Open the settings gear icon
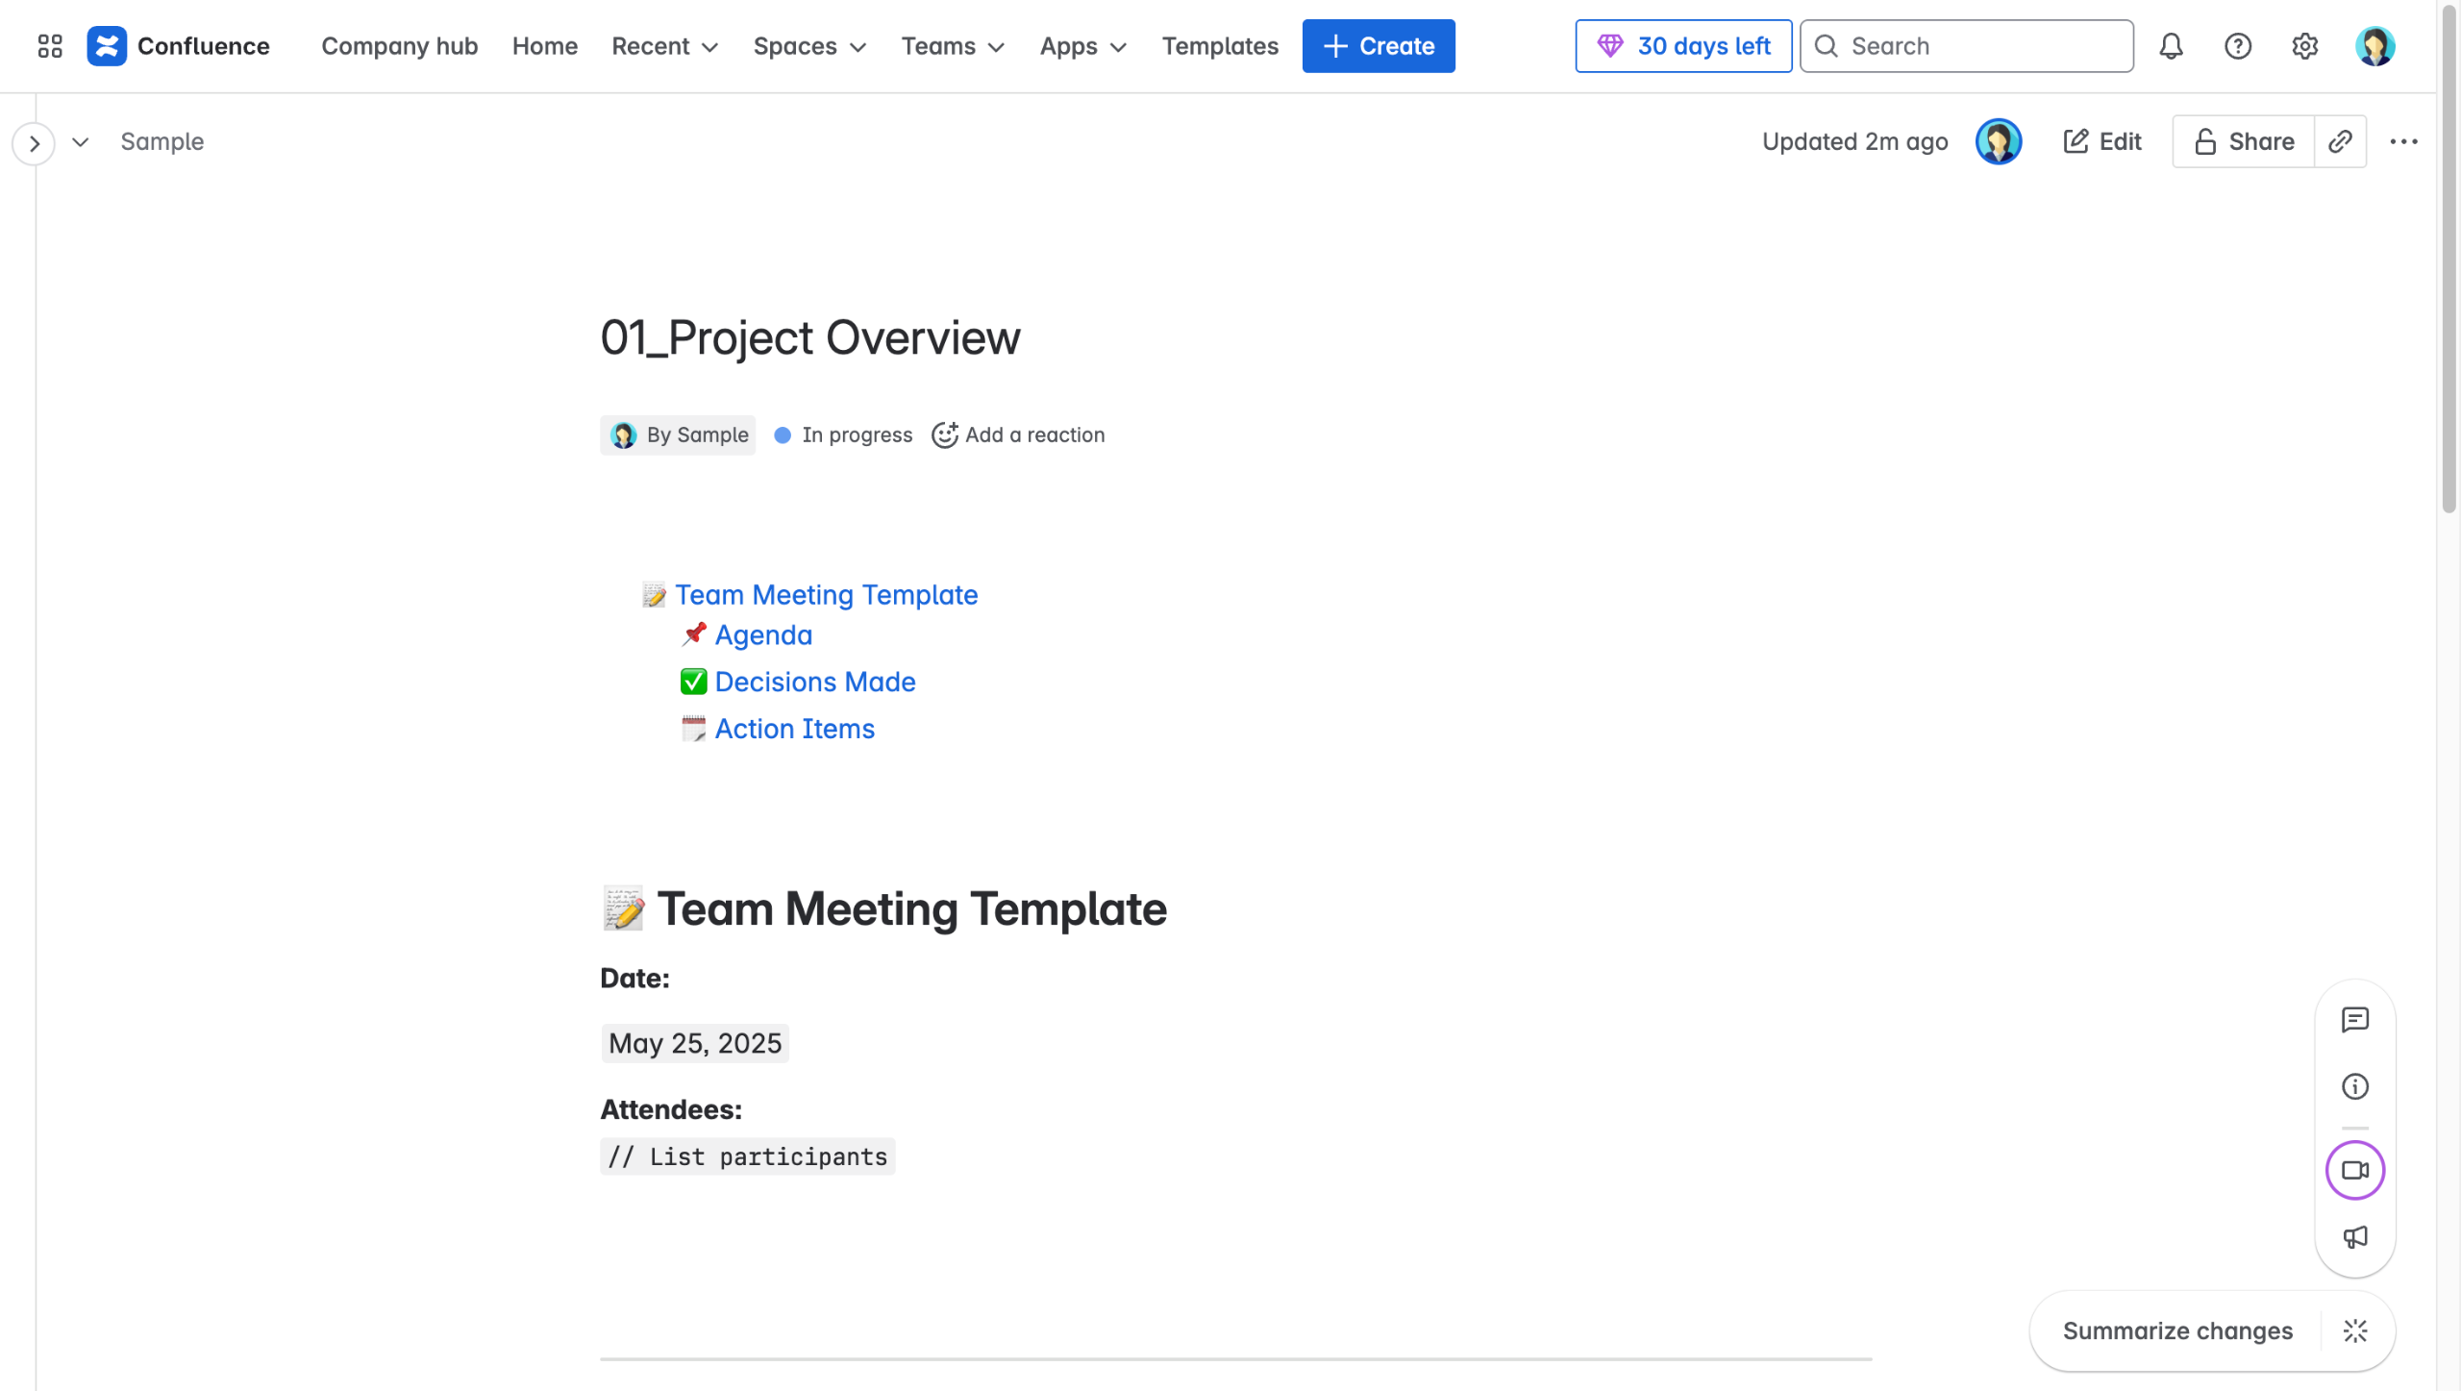2461x1391 pixels. tap(2304, 46)
